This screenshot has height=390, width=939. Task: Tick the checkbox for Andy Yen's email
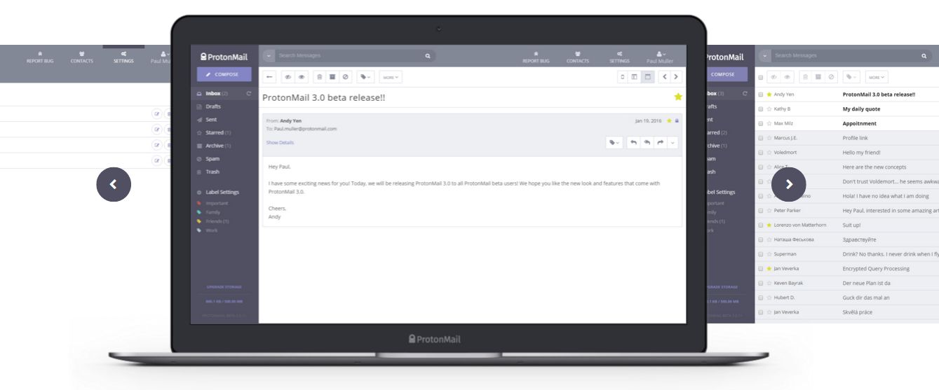click(x=761, y=94)
